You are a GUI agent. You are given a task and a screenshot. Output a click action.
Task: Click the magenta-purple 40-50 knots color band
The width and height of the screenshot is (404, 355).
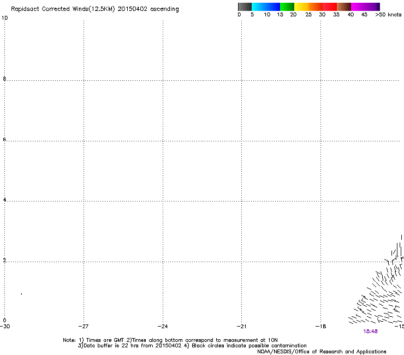click(365, 7)
